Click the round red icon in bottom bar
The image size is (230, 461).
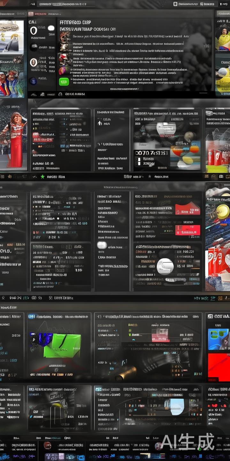pyautogui.click(x=48, y=445)
